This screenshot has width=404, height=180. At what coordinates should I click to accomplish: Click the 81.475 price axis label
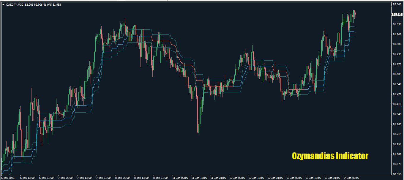tap(397, 94)
